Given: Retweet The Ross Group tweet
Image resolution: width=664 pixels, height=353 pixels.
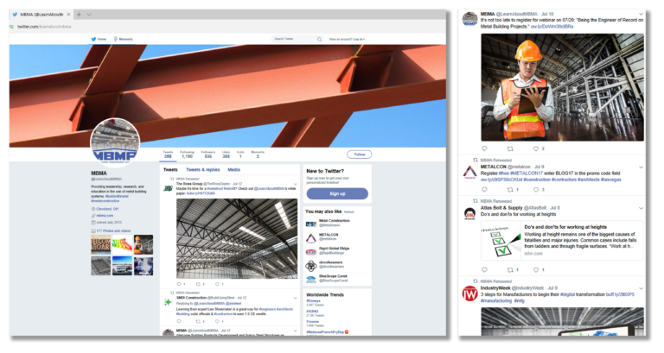Looking at the screenshot, I should click(x=198, y=284).
